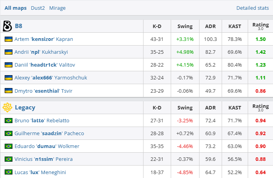The image size is (273, 178).
Task: Click the Ukraine flag beside kensizor
Action: [8, 39]
